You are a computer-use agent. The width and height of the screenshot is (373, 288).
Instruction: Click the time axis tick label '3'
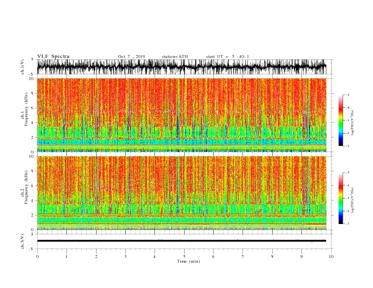[x=125, y=256]
